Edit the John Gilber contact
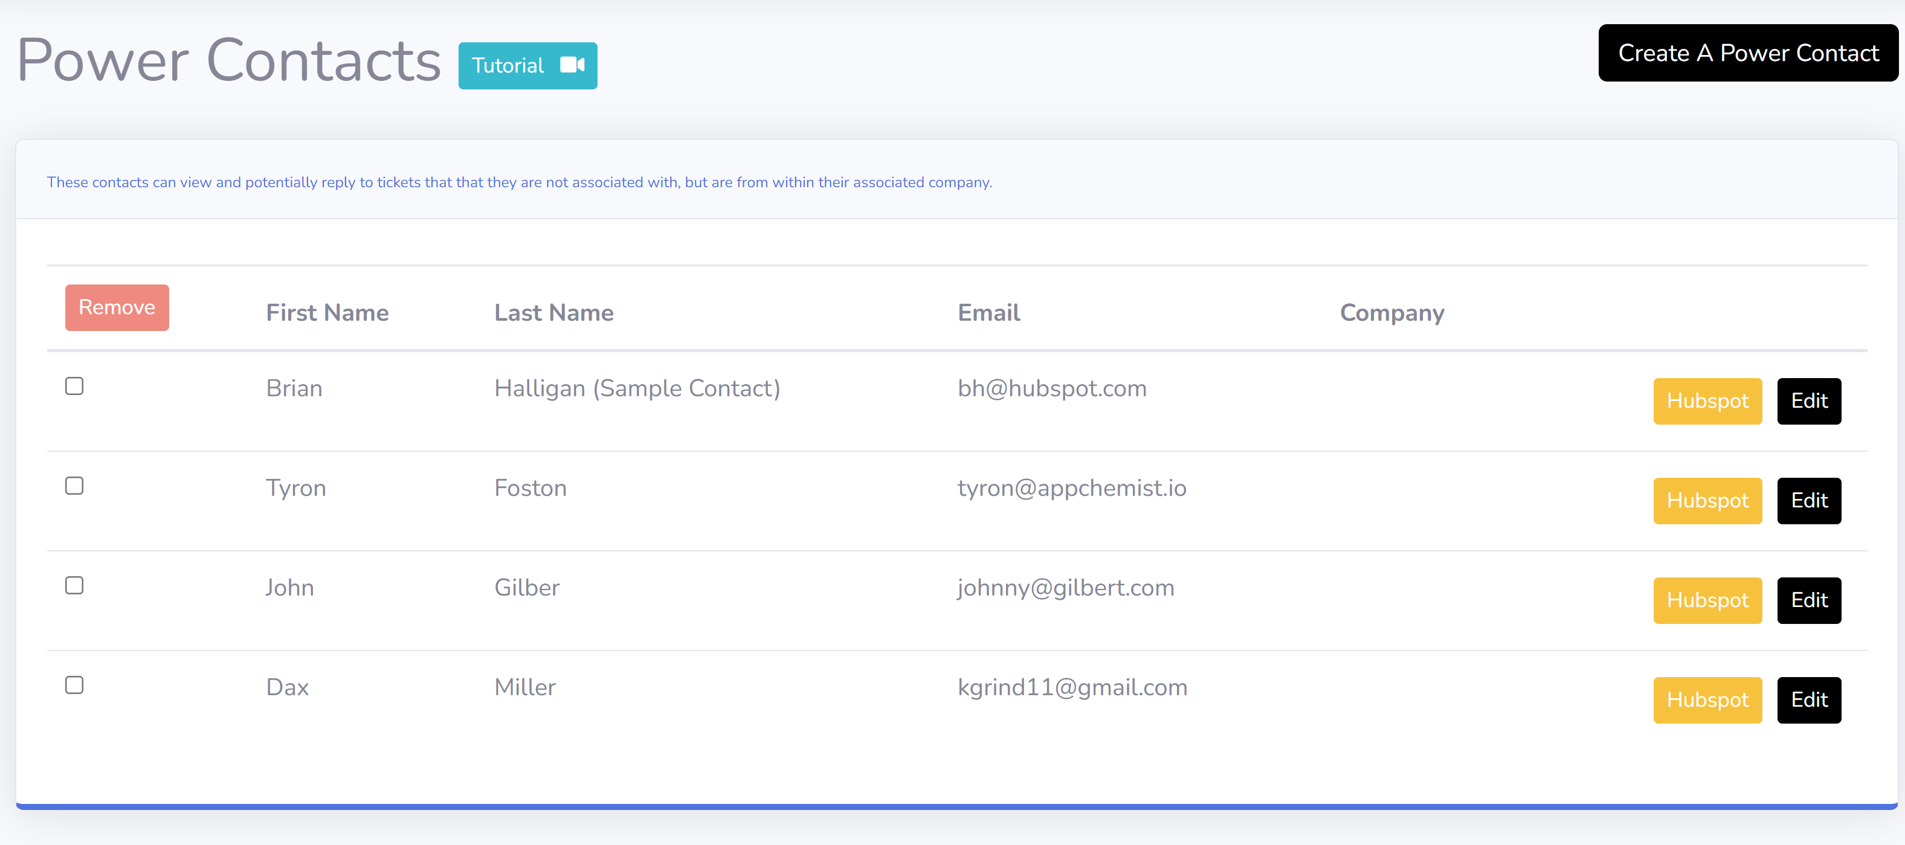 pyautogui.click(x=1809, y=601)
